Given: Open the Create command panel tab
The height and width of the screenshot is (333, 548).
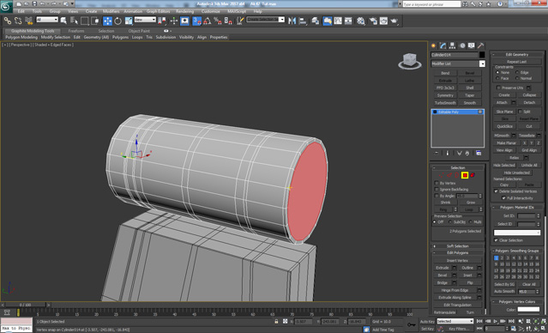Looking at the screenshot, I should tap(434, 45).
